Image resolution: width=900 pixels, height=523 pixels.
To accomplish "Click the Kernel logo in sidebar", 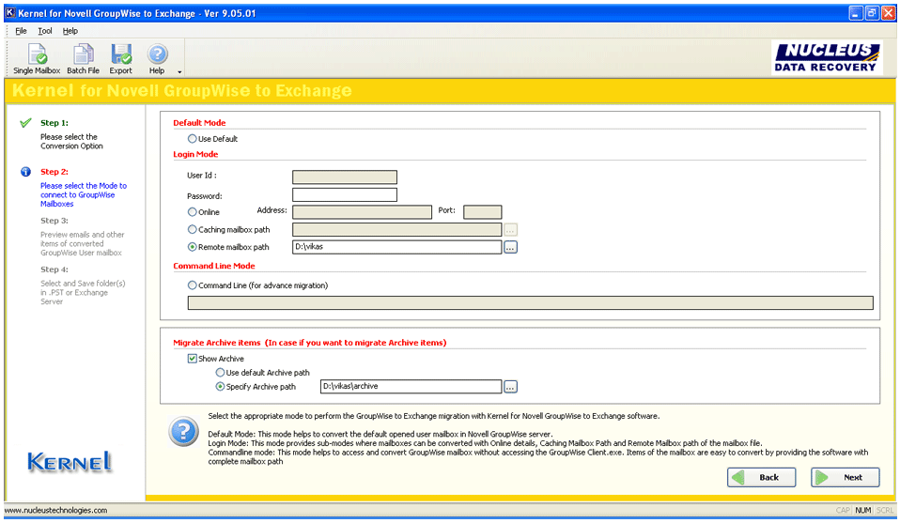I will pos(70,462).
